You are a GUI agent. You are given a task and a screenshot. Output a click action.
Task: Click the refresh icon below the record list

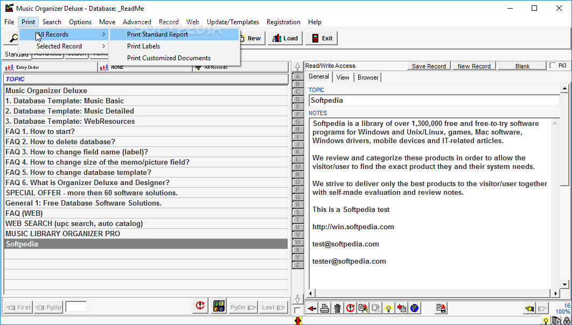tap(200, 306)
